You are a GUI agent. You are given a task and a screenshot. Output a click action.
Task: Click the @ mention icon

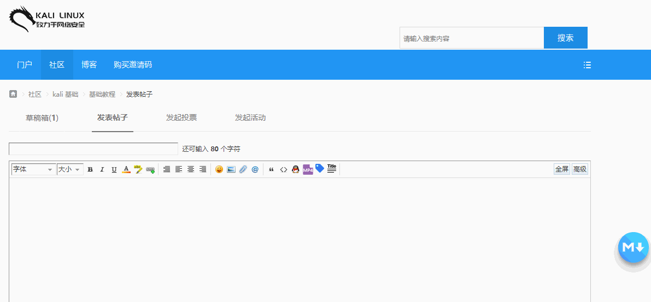pyautogui.click(x=255, y=170)
